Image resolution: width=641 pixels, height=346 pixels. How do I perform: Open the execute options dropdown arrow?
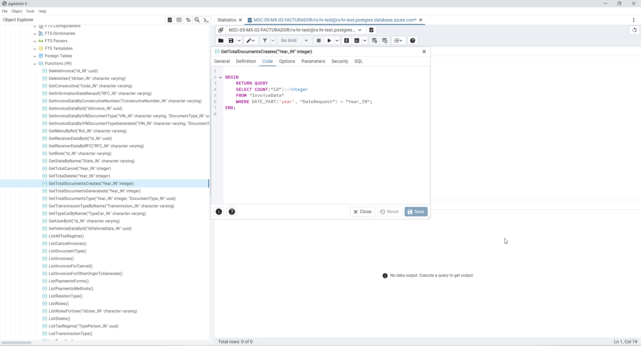point(337,41)
